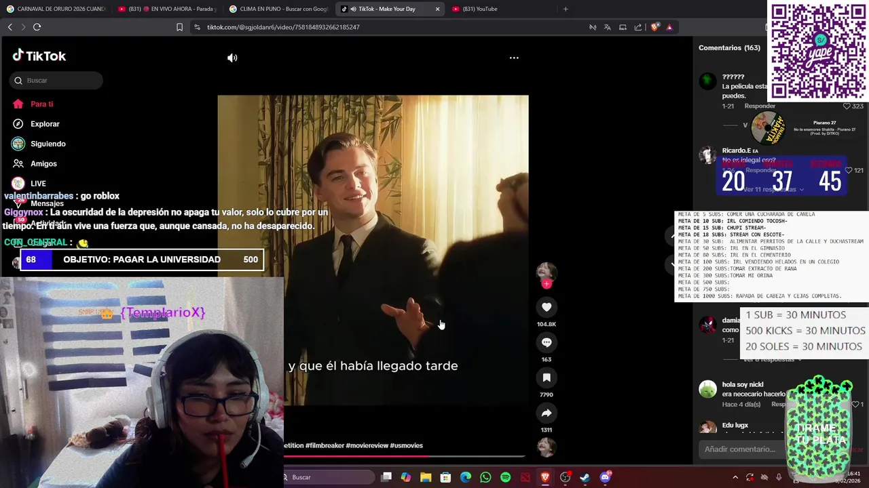This screenshot has width=869, height=488.
Task: Like the ?????? comment with 323 hearts
Action: click(847, 106)
